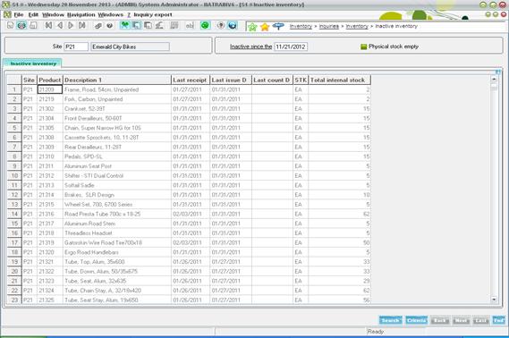The width and height of the screenshot is (509, 338).
Task: Click product cell 21209 in row 1
Action: (x=50, y=89)
